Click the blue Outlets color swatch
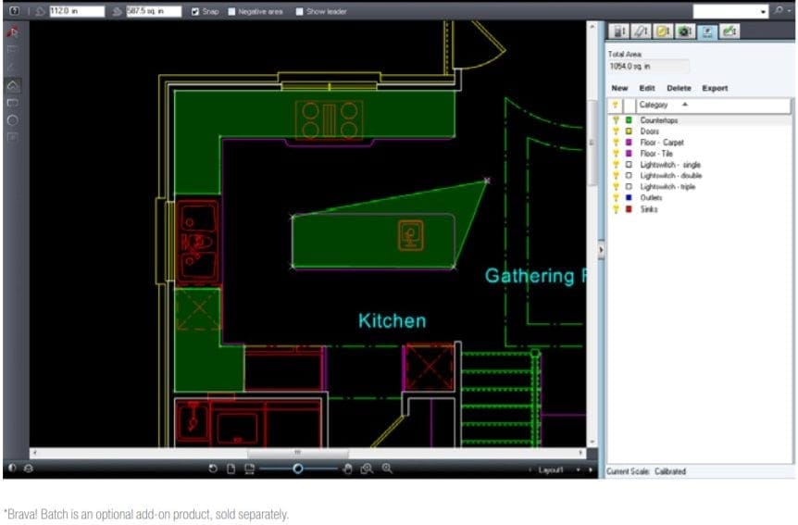Screen dimensions: 798x525 tap(629, 197)
